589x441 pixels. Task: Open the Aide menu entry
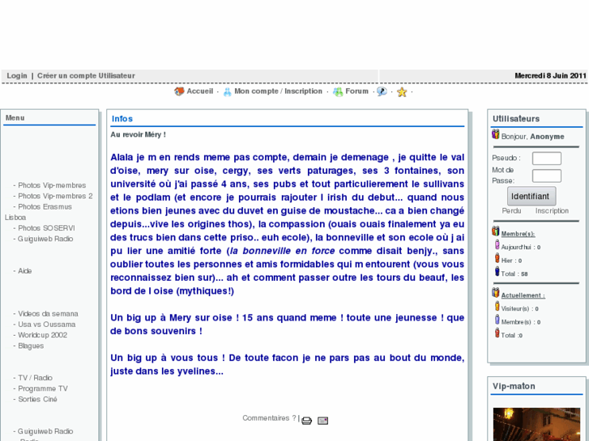point(25,271)
